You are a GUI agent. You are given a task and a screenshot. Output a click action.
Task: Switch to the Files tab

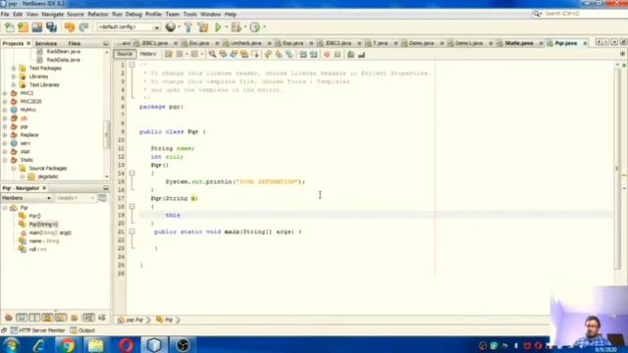pos(75,43)
